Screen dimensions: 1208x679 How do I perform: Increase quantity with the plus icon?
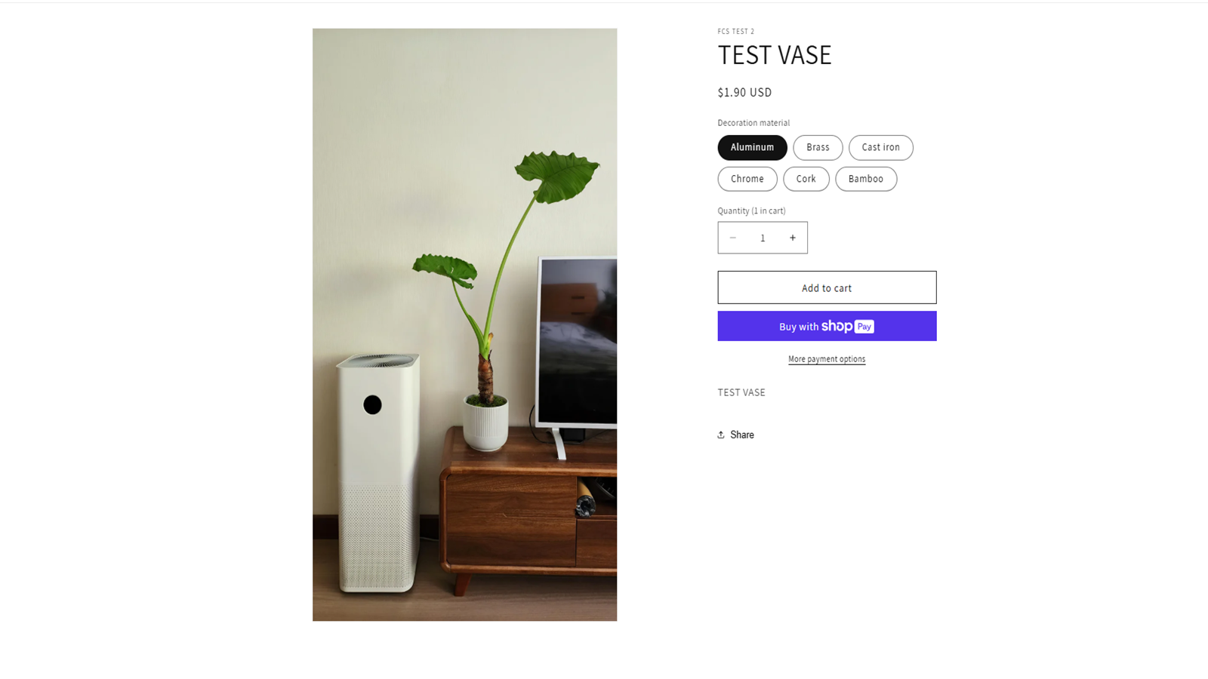coord(793,238)
